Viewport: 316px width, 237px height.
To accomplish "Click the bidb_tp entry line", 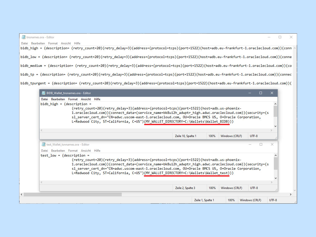I will pyautogui.click(x=156, y=75).
